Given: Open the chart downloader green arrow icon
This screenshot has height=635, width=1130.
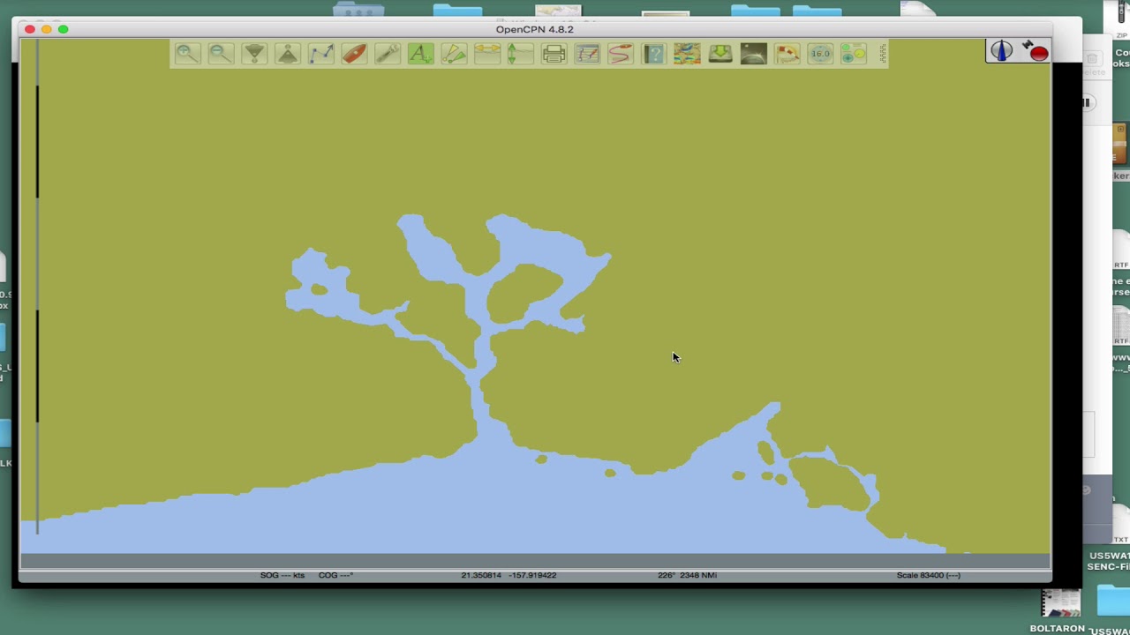Looking at the screenshot, I should 720,54.
